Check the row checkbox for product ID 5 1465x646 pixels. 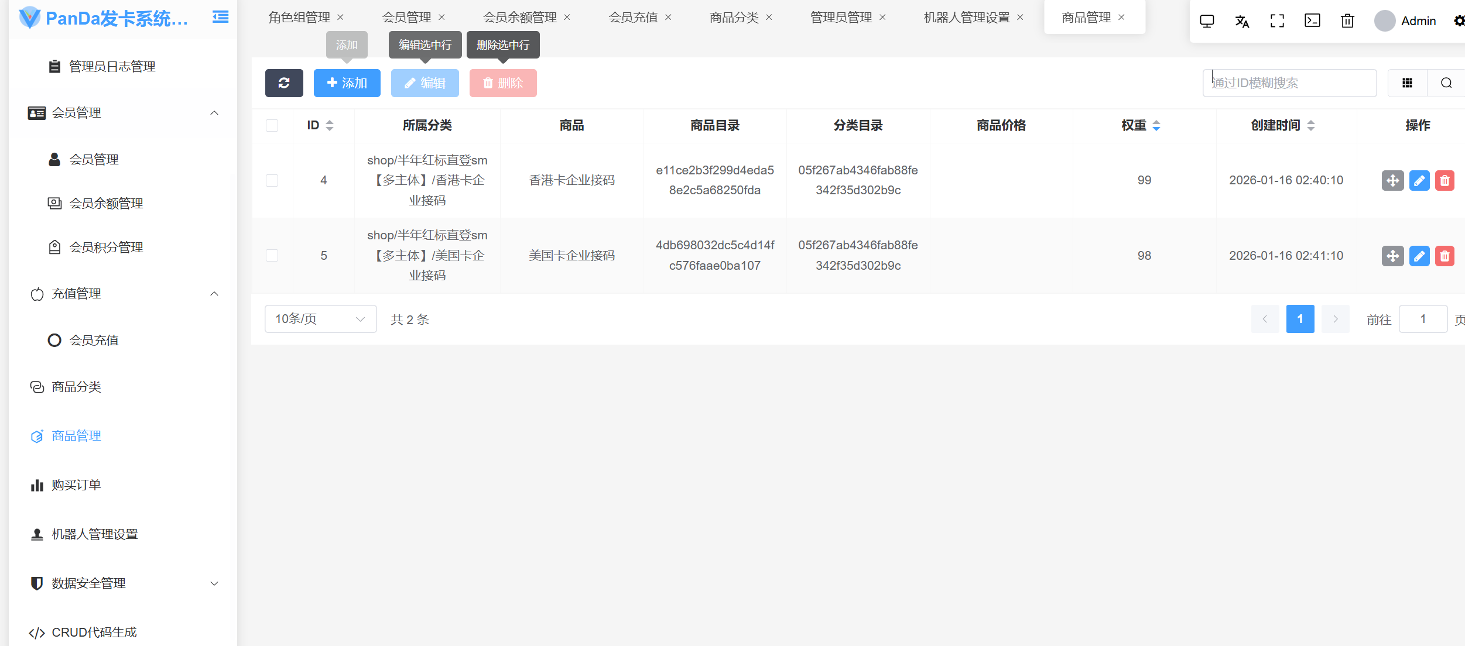tap(272, 256)
